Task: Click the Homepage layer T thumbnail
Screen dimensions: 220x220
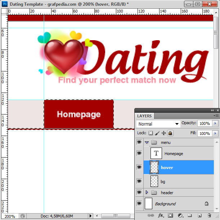Action: click(x=156, y=153)
